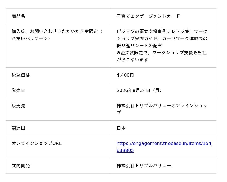Select the 子育てエンゲージメントカード product name text
227x182 pixels.
(148, 16)
